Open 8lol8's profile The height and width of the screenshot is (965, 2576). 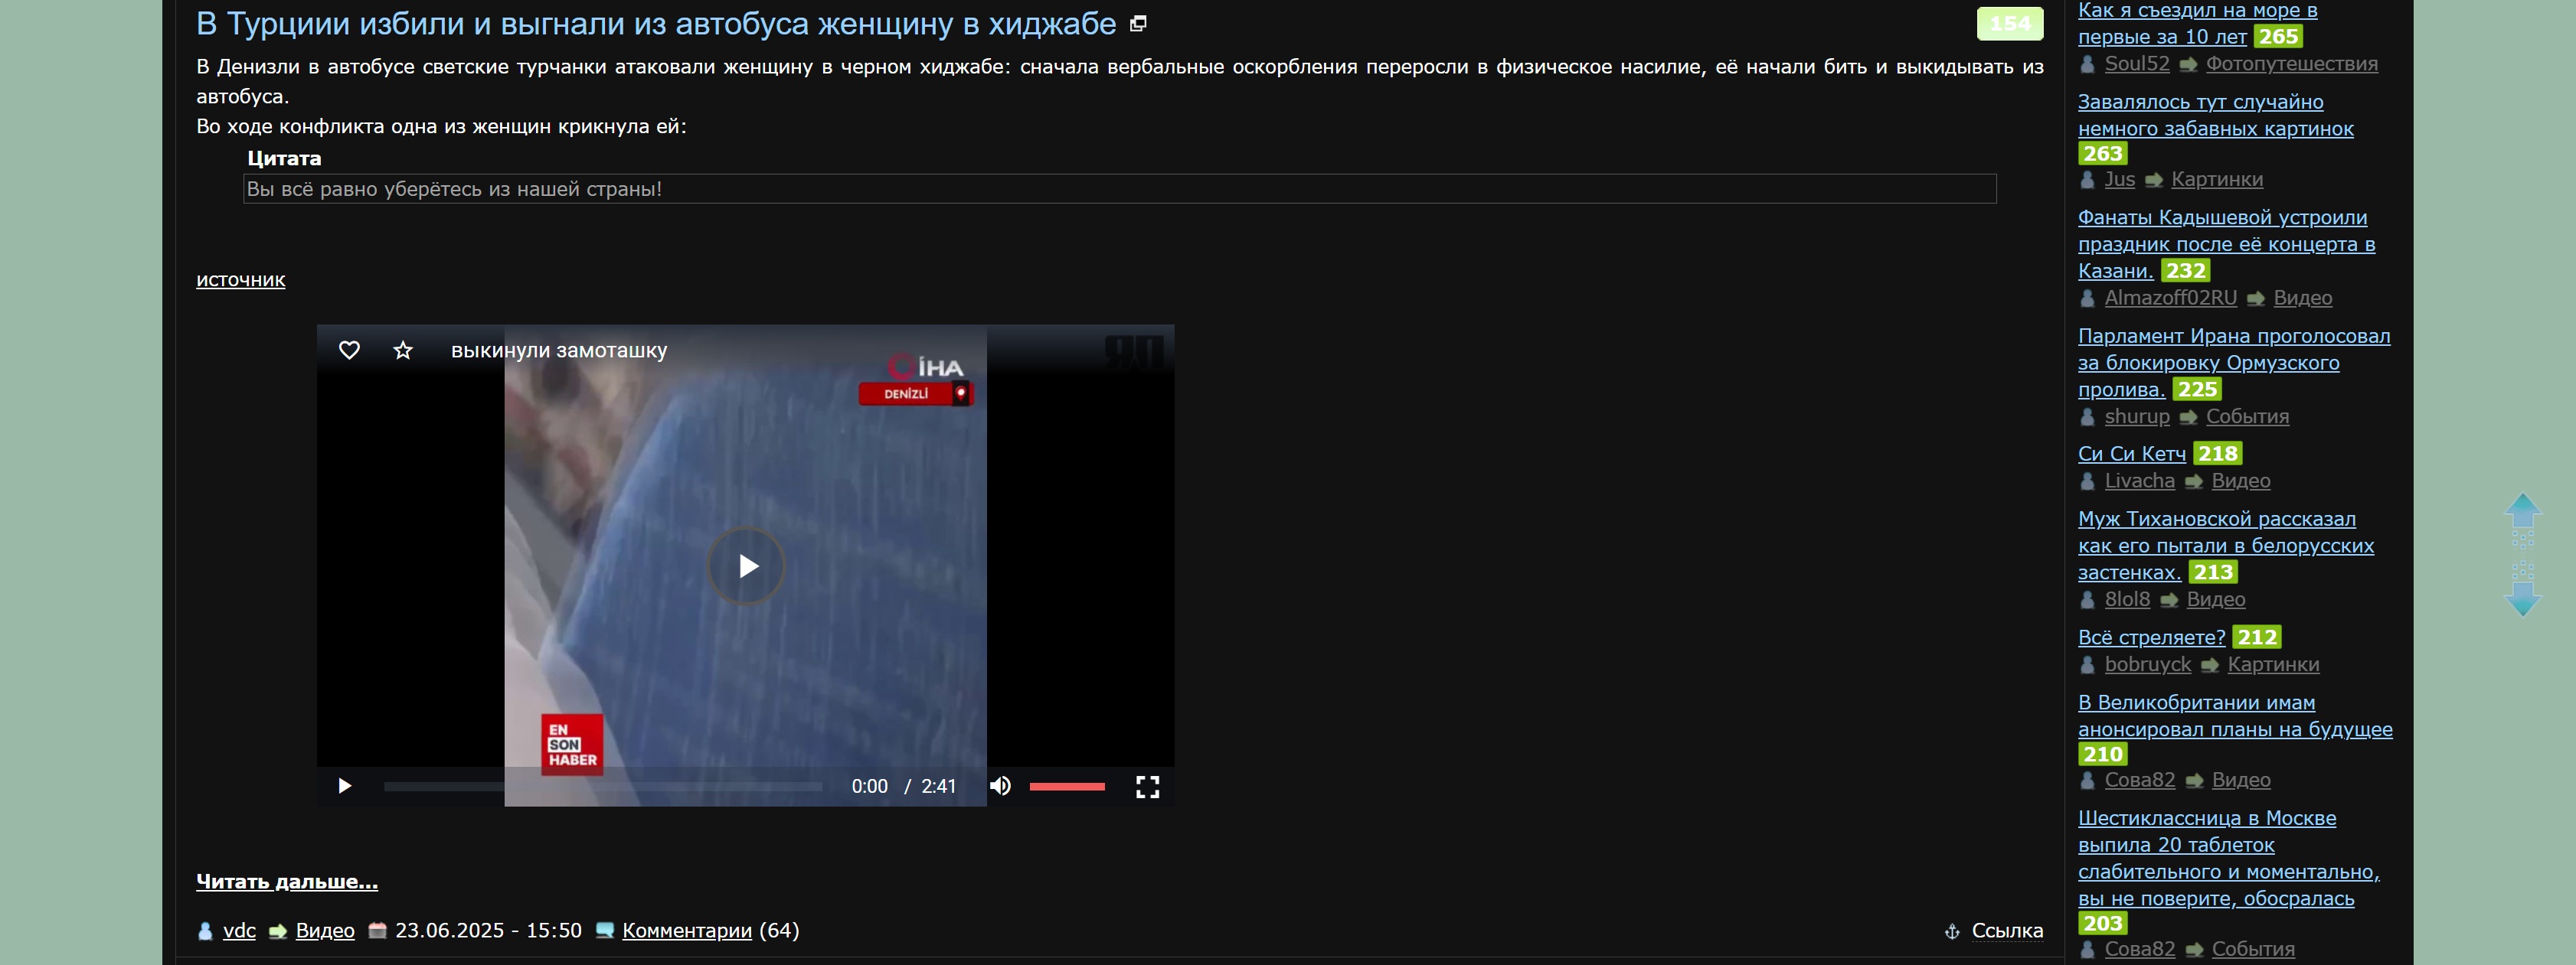tap(2127, 599)
